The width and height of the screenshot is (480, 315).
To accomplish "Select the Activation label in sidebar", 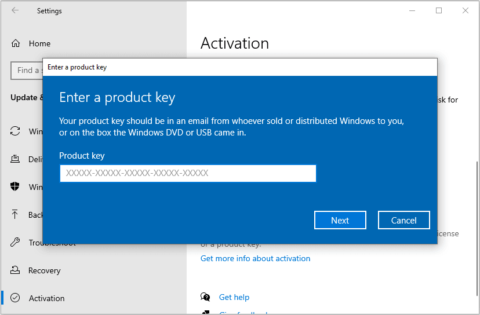I will [46, 298].
